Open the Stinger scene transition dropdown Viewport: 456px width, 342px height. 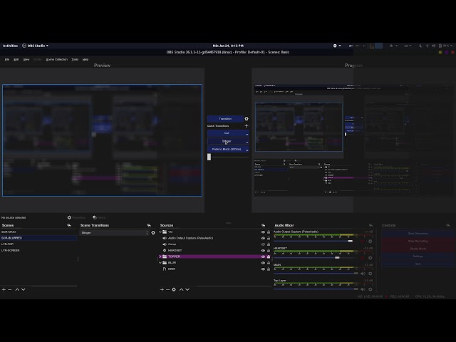coord(115,232)
